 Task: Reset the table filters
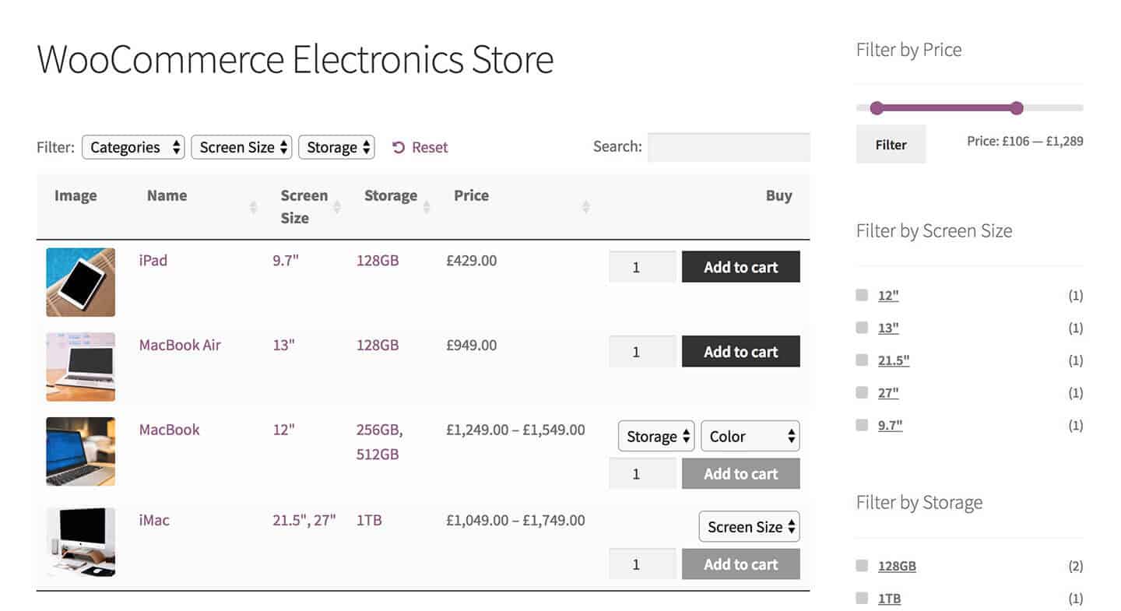pyautogui.click(x=420, y=147)
